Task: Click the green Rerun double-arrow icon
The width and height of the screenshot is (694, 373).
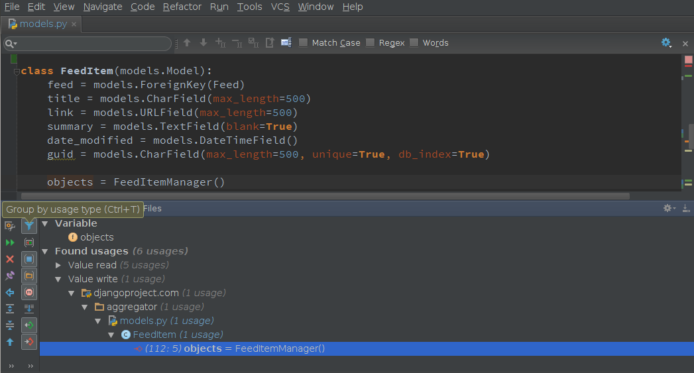Action: pyautogui.click(x=10, y=242)
